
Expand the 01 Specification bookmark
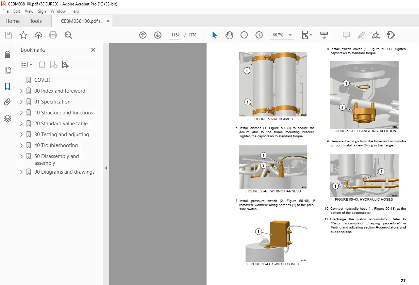[21, 102]
